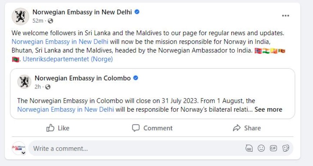
Task: Click the globe privacy icon beside 2h
Action: click(x=48, y=87)
